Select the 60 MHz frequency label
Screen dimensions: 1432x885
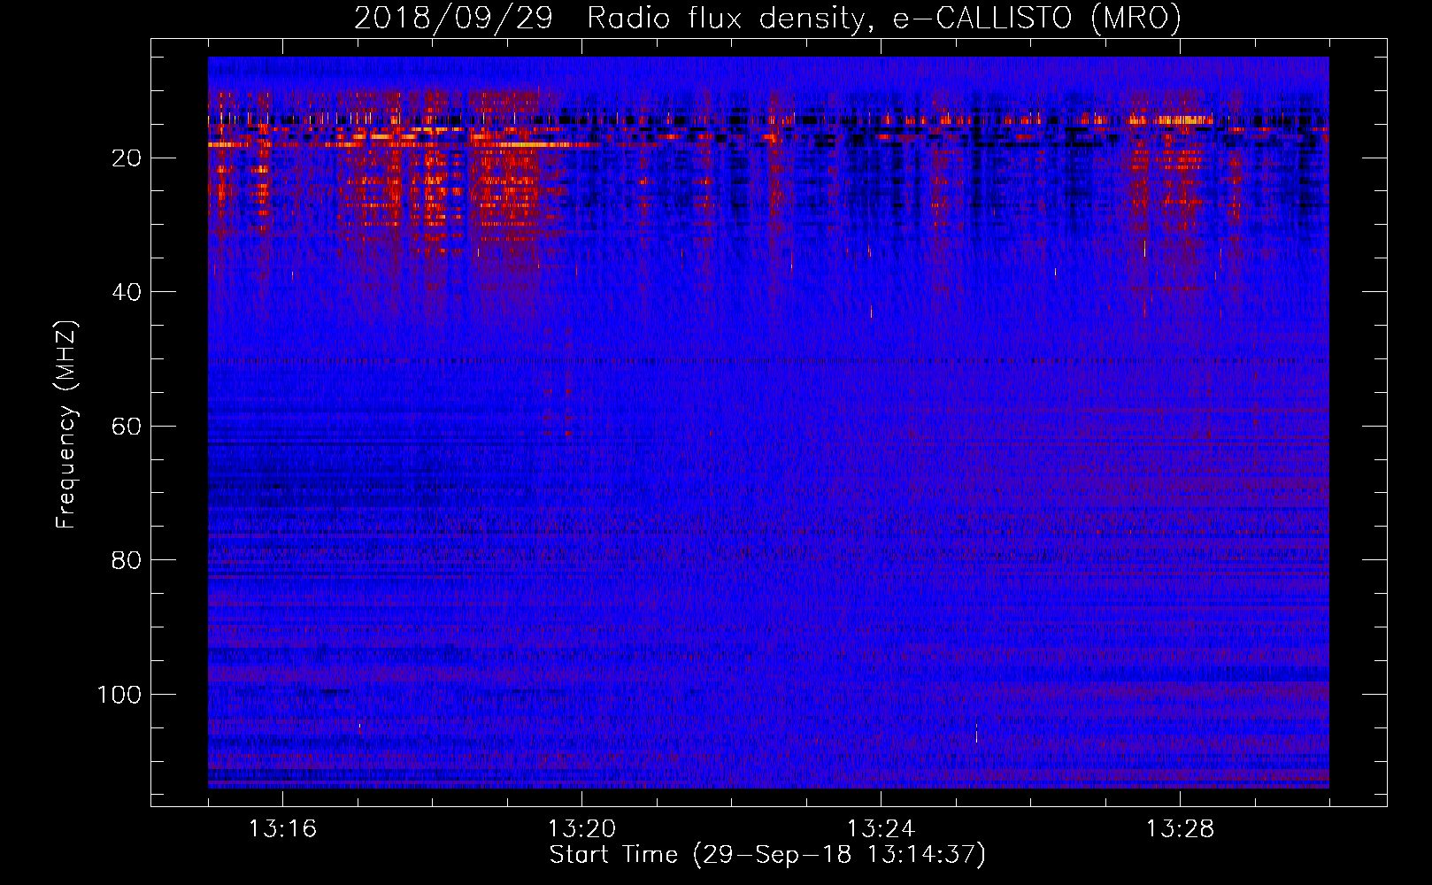(127, 427)
